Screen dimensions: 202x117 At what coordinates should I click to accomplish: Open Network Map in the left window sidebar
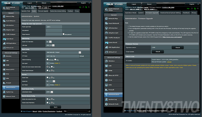[11, 16]
